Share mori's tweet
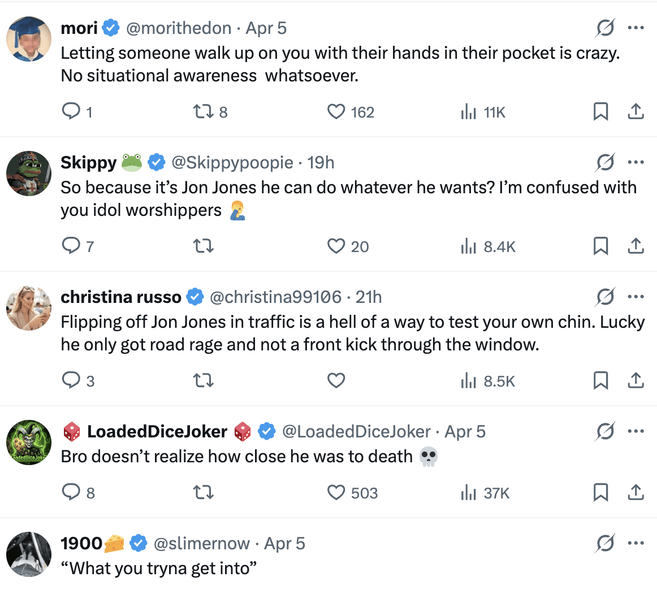 point(636,112)
